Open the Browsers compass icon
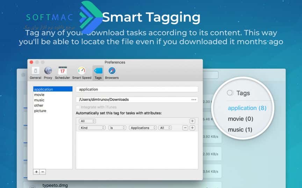 pyautogui.click(x=112, y=73)
